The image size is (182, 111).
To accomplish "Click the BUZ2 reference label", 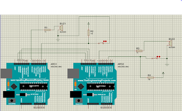I will tap(172, 39).
